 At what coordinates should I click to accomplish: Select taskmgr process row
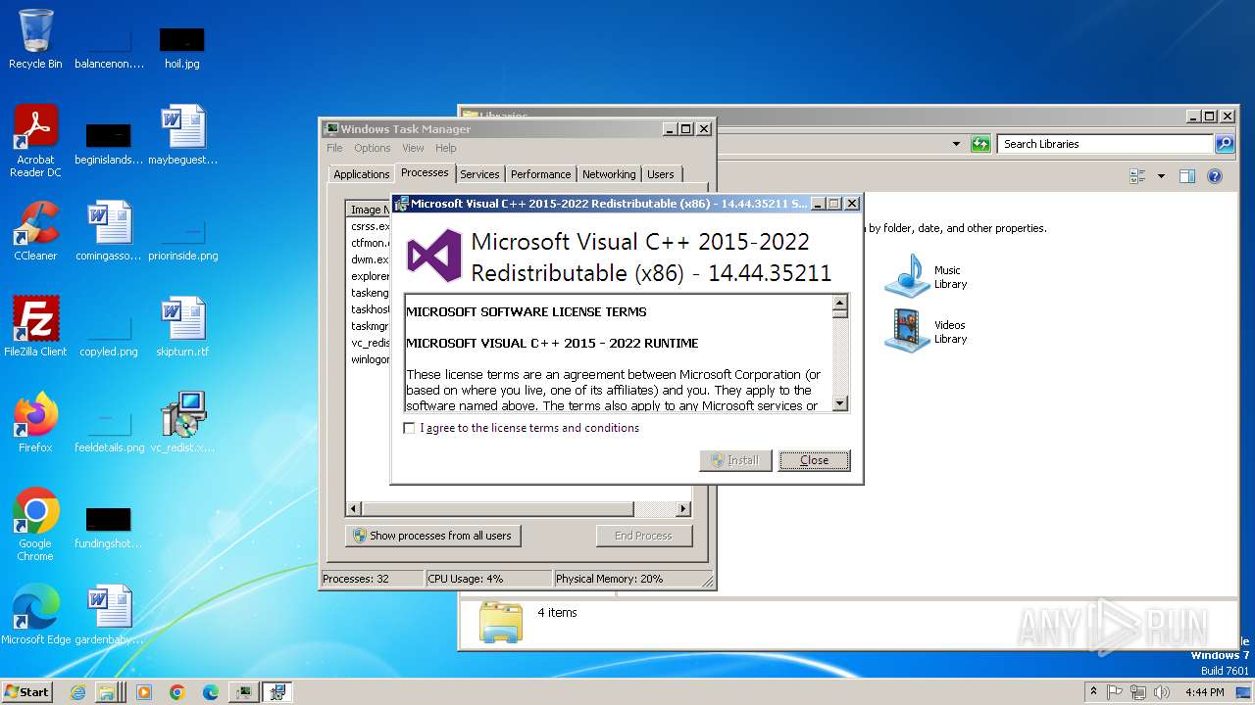(371, 326)
